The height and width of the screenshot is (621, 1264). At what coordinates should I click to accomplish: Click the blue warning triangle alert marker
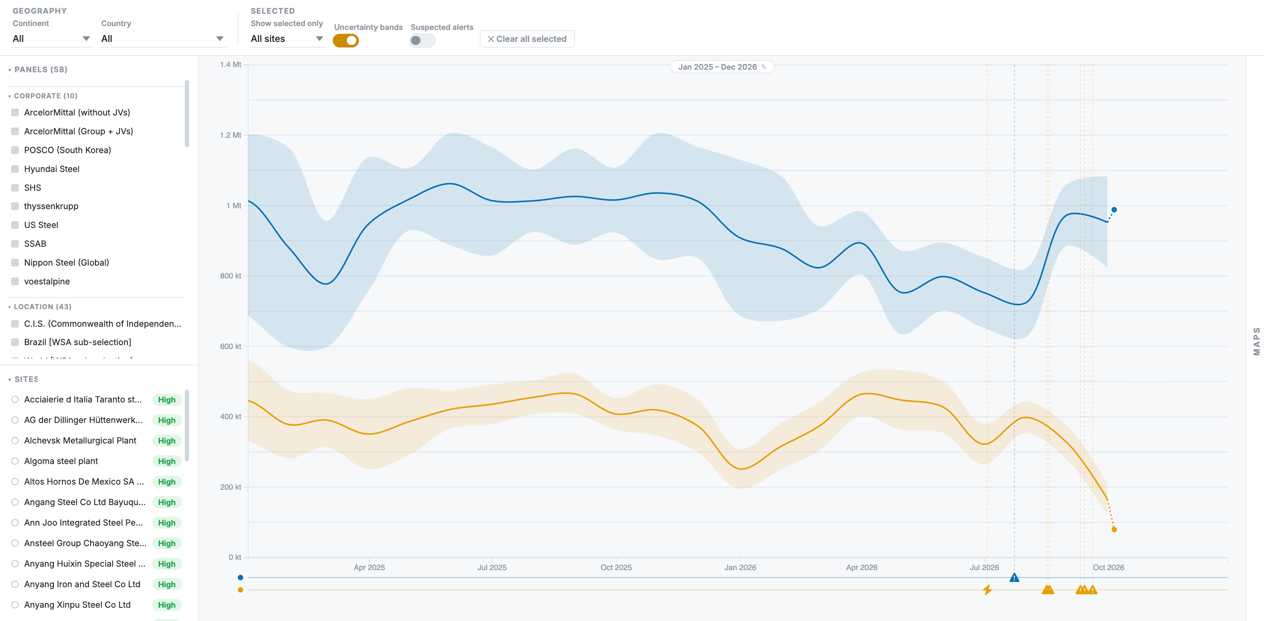point(1014,577)
